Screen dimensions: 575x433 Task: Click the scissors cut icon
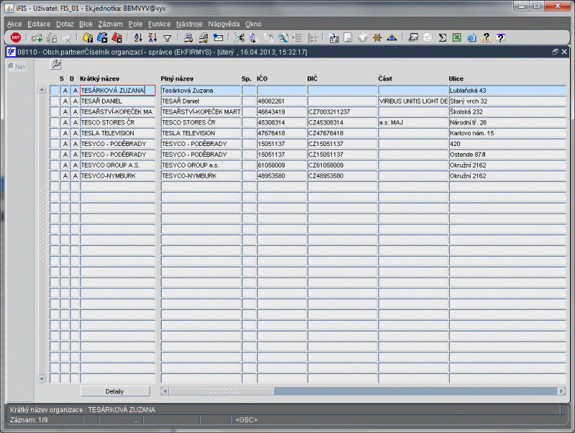(x=240, y=38)
